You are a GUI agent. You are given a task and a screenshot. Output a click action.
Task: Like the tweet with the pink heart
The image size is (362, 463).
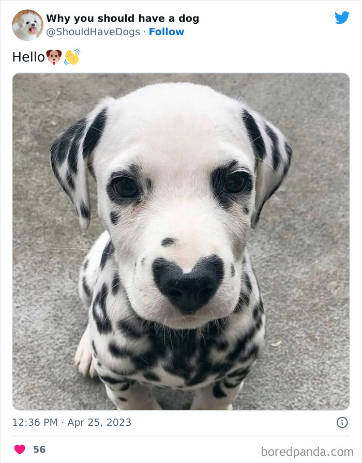coord(20,450)
